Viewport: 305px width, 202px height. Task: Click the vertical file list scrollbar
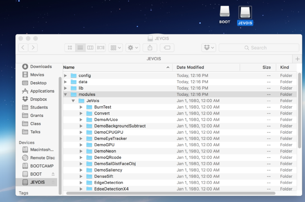pos(300,110)
